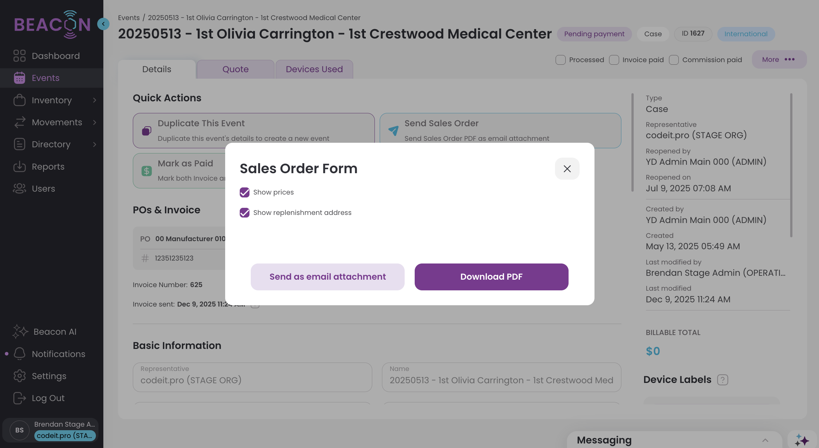Launch Beacon AI sparkle icon
The height and width of the screenshot is (448, 819).
20,332
